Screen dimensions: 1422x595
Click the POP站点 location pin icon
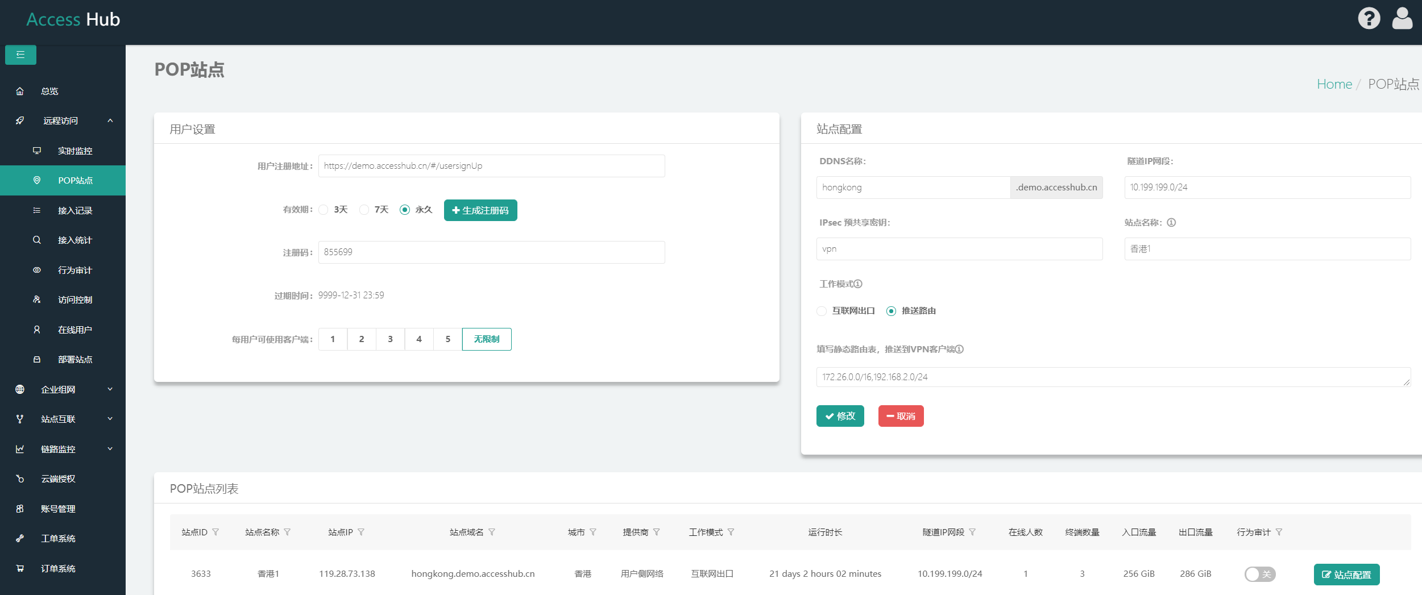click(37, 180)
